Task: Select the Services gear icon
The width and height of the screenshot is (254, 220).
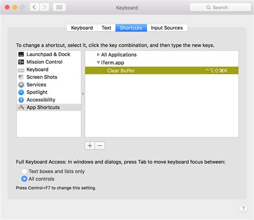Action: 21,84
